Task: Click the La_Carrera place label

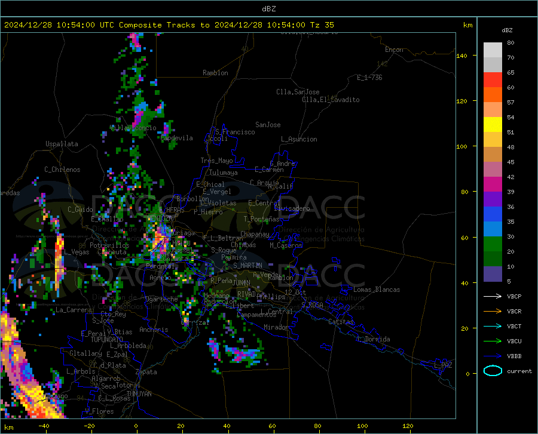Action: (x=74, y=310)
